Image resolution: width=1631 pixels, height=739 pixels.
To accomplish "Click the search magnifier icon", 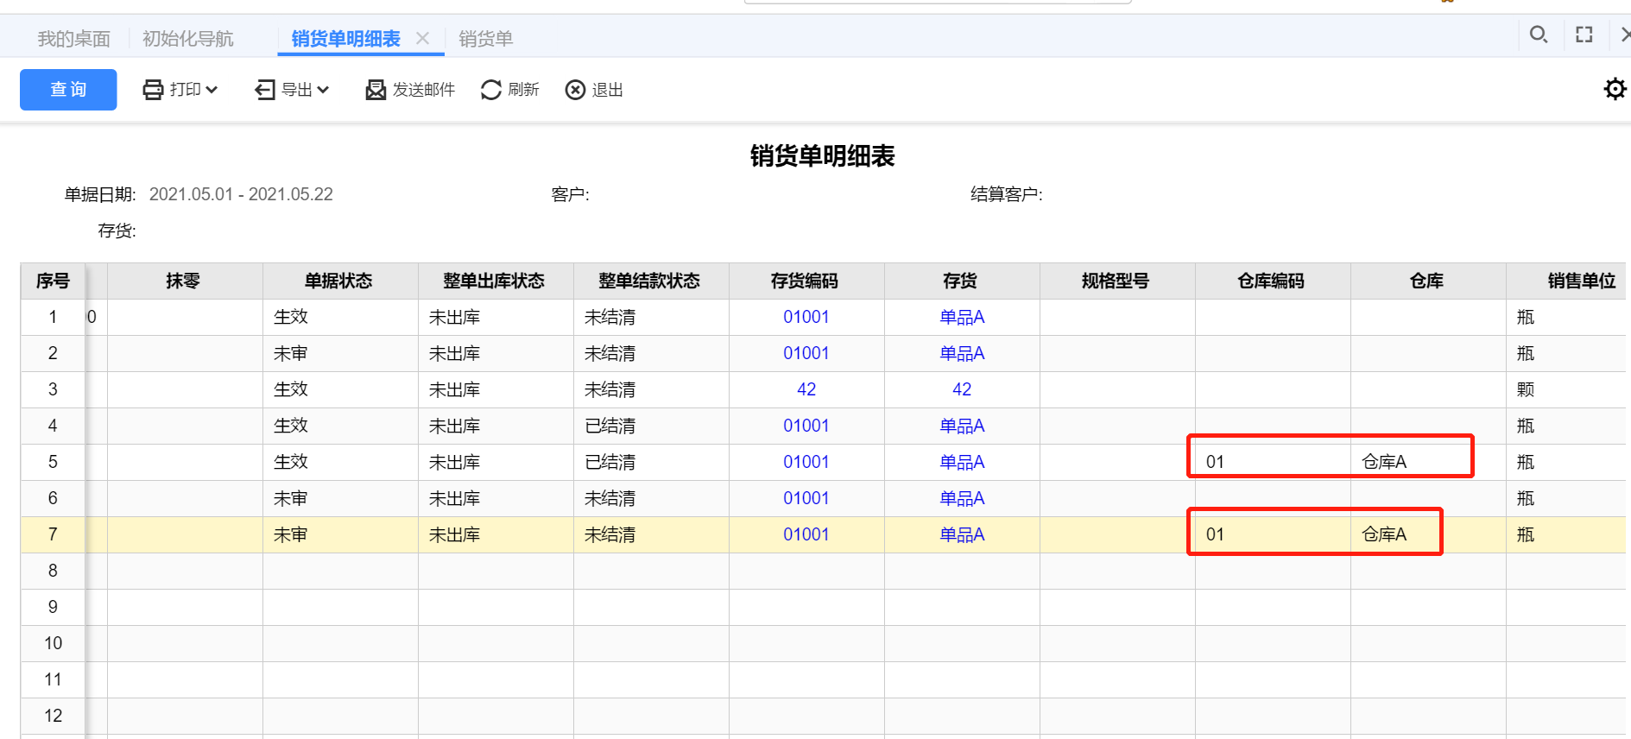I will (x=1539, y=35).
